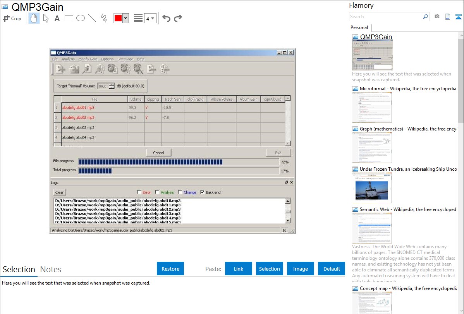Click QMP3Gain Track Analysis magnifier icon
Image resolution: width=464 pixels, height=314 pixels.
click(87, 69)
